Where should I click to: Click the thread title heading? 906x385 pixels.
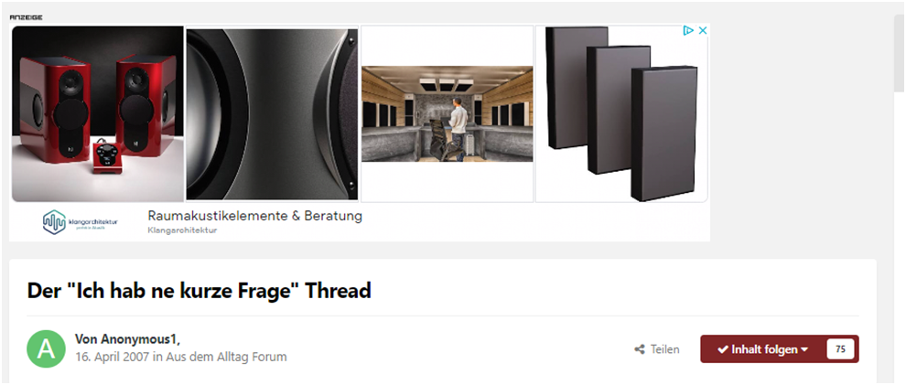pyautogui.click(x=199, y=290)
